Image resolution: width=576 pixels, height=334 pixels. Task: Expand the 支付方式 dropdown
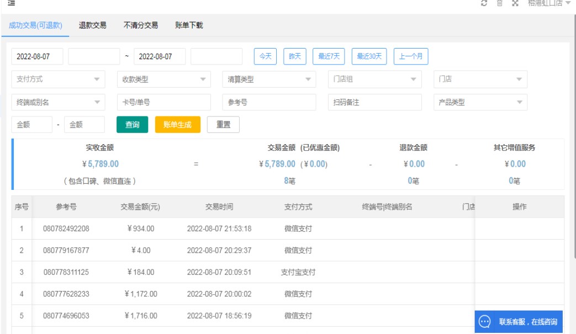[x=58, y=79]
